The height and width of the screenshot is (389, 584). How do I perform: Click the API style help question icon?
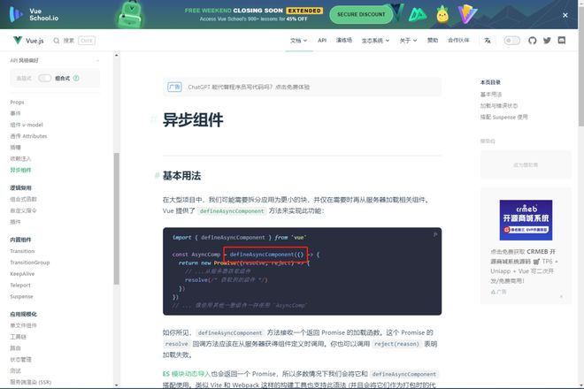(x=76, y=78)
